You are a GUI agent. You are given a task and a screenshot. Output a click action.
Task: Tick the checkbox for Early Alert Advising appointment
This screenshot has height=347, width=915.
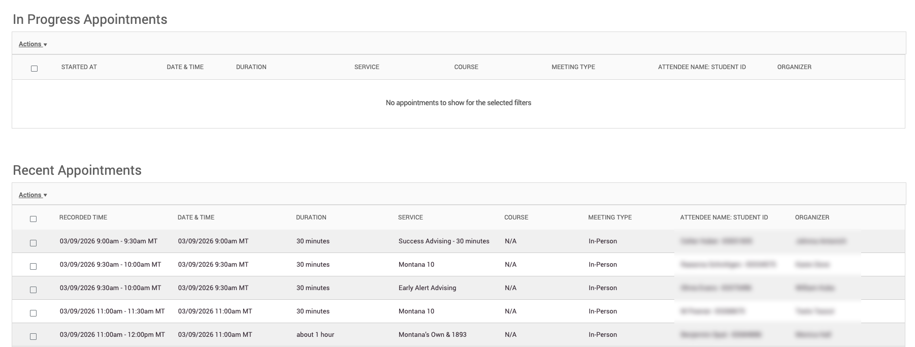33,290
